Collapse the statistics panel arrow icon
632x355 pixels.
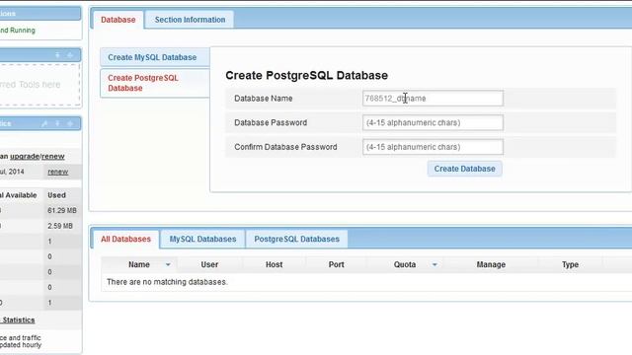(x=57, y=123)
